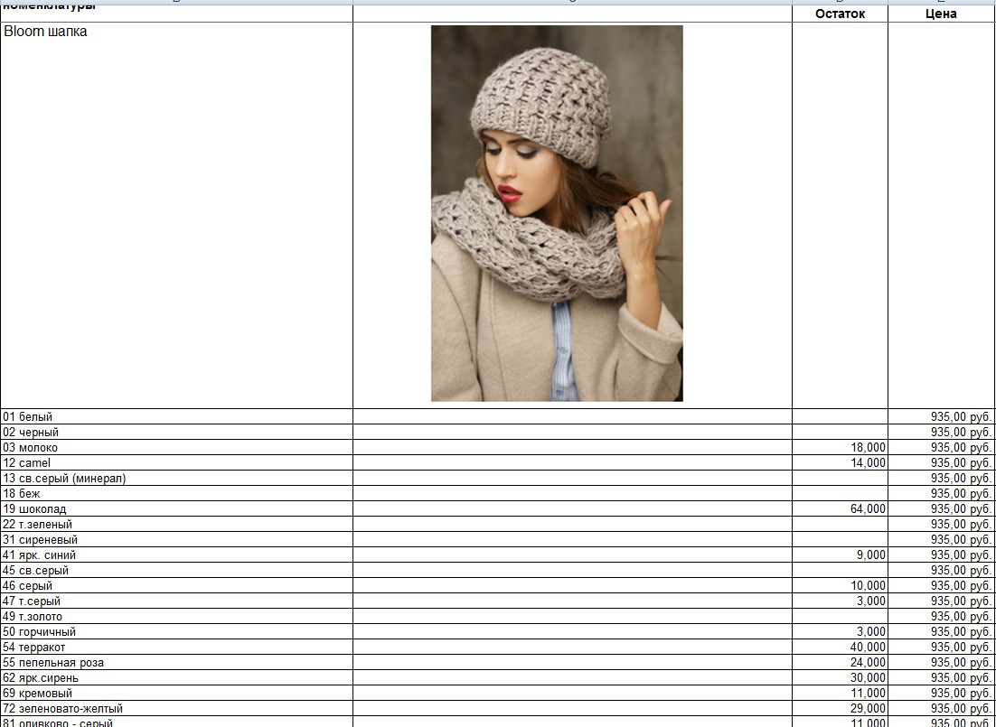Click the '46 серый' color name
This screenshot has width=996, height=727.
pyautogui.click(x=28, y=586)
